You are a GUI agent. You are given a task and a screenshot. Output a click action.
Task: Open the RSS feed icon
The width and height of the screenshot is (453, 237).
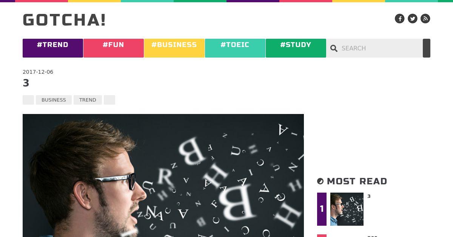tap(425, 18)
